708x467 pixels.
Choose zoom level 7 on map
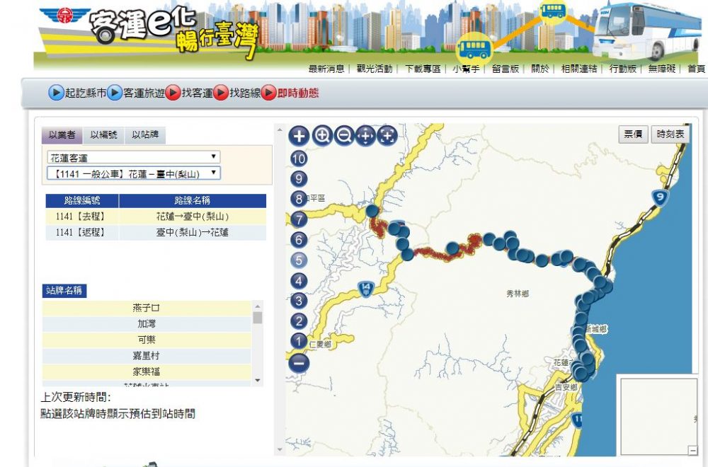[299, 219]
